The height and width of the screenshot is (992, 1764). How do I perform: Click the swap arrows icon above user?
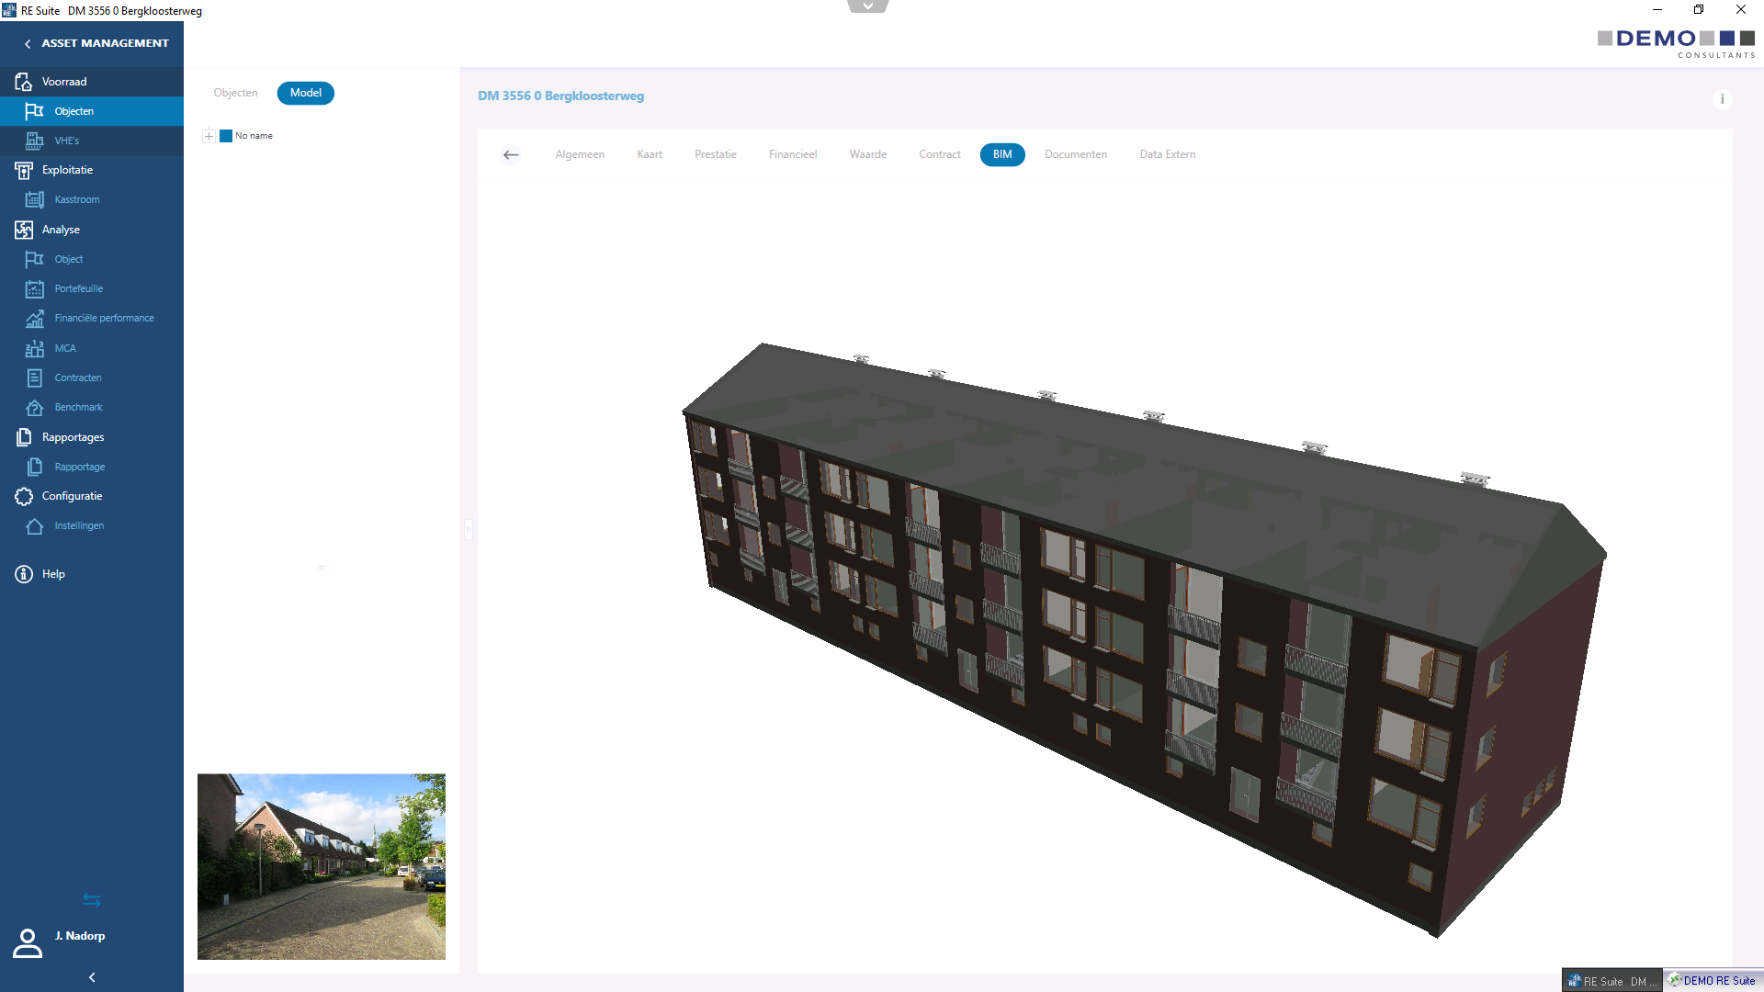92,900
